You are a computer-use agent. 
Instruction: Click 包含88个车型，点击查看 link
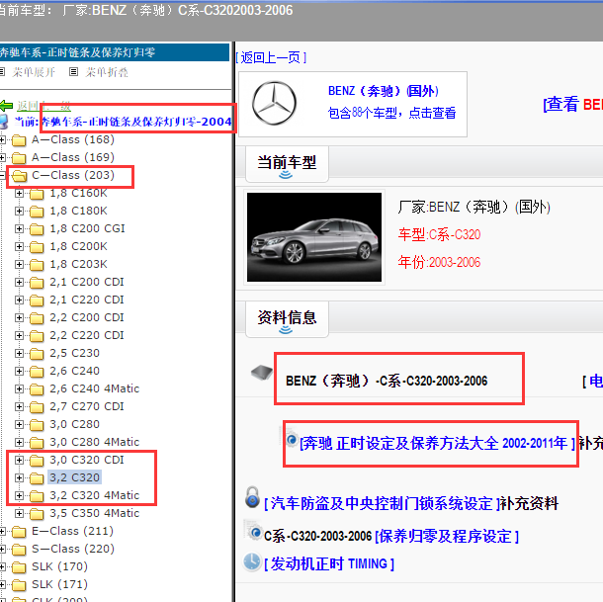(x=391, y=113)
